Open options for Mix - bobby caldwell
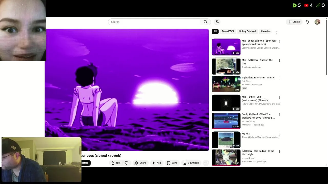The height and width of the screenshot is (184, 328). coord(279,41)
